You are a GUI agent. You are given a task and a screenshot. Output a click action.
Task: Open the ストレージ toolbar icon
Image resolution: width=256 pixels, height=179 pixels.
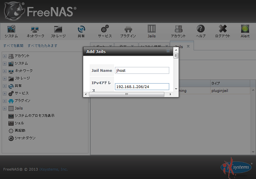coord(58,29)
